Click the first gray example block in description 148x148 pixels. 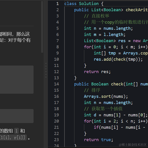17,79
